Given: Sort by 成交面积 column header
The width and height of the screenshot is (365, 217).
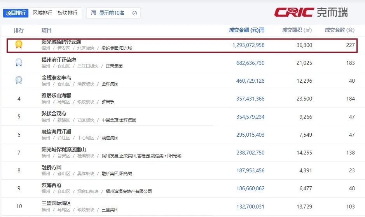Looking at the screenshot, I should click(297, 30).
